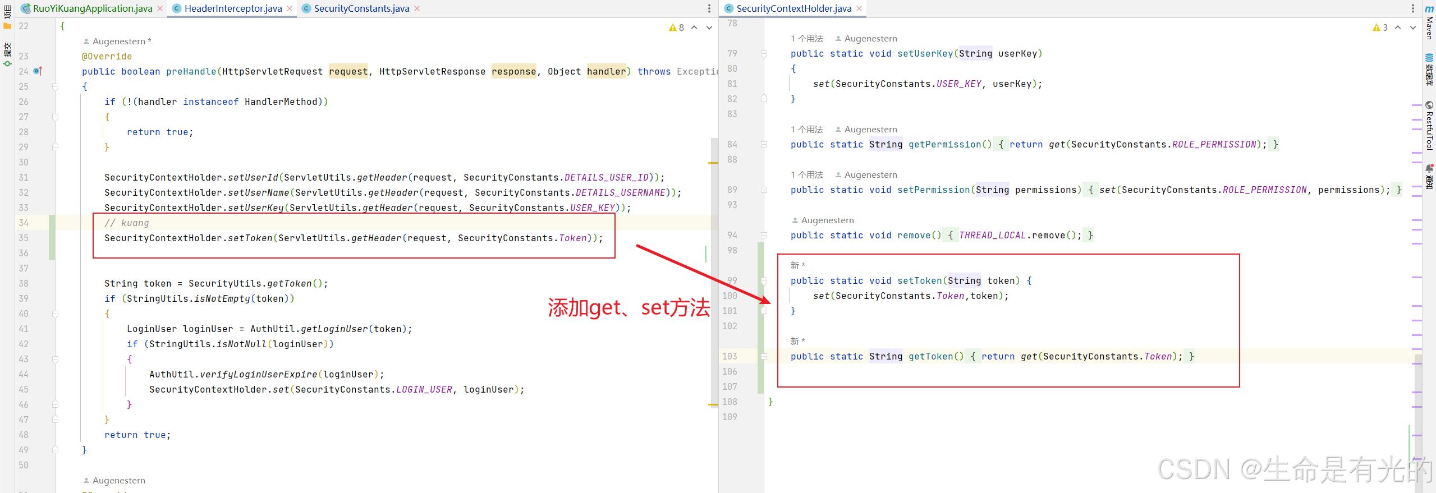This screenshot has width=1436, height=493.
Task: Open the Maven tool window
Action: click(1429, 22)
